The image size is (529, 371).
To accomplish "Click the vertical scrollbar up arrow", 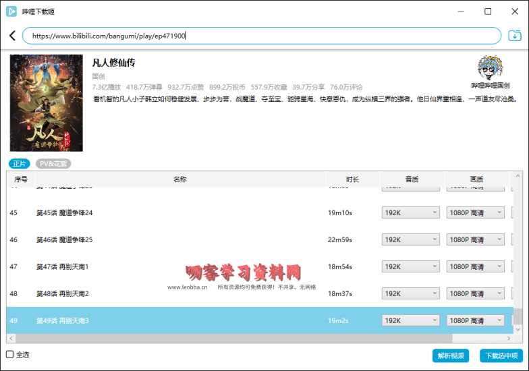I will [518, 175].
